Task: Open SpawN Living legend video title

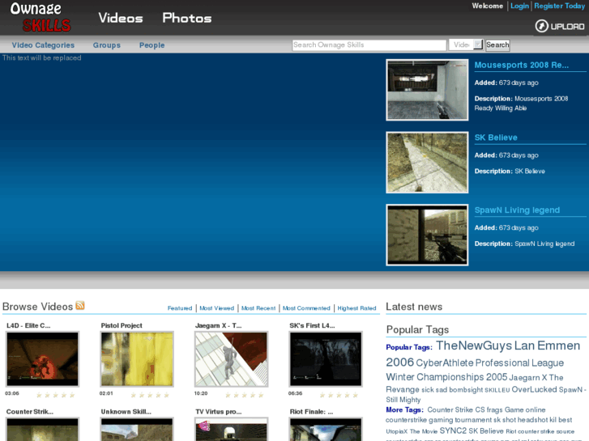Action: [x=517, y=210]
